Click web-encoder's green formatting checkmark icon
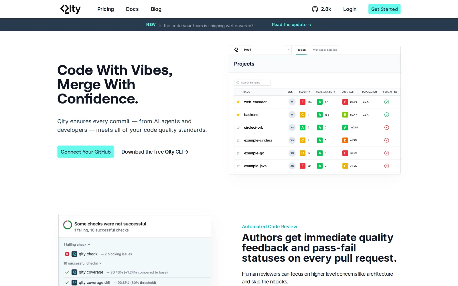 [386, 102]
